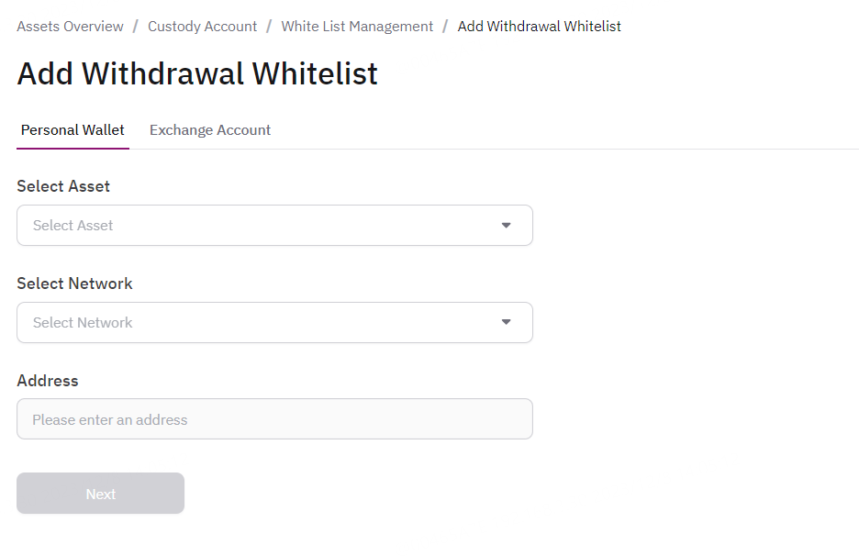The height and width of the screenshot is (556, 859).
Task: Click the Select Asset dropdown arrow icon
Action: coord(506,226)
